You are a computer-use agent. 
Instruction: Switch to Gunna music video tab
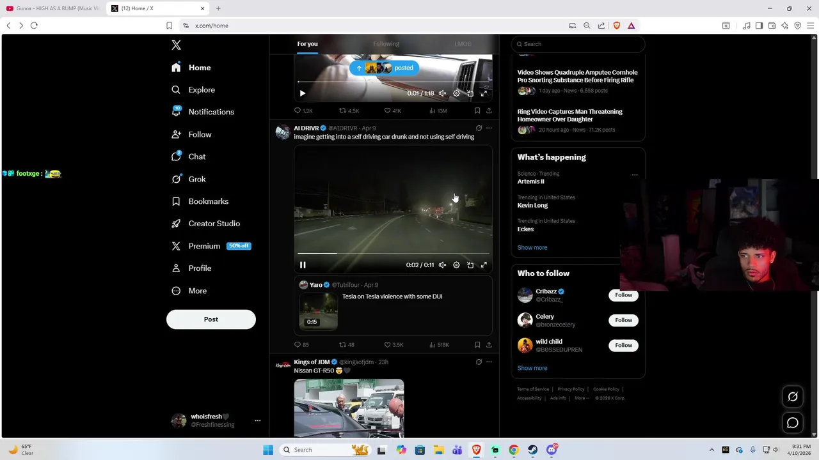point(52,8)
